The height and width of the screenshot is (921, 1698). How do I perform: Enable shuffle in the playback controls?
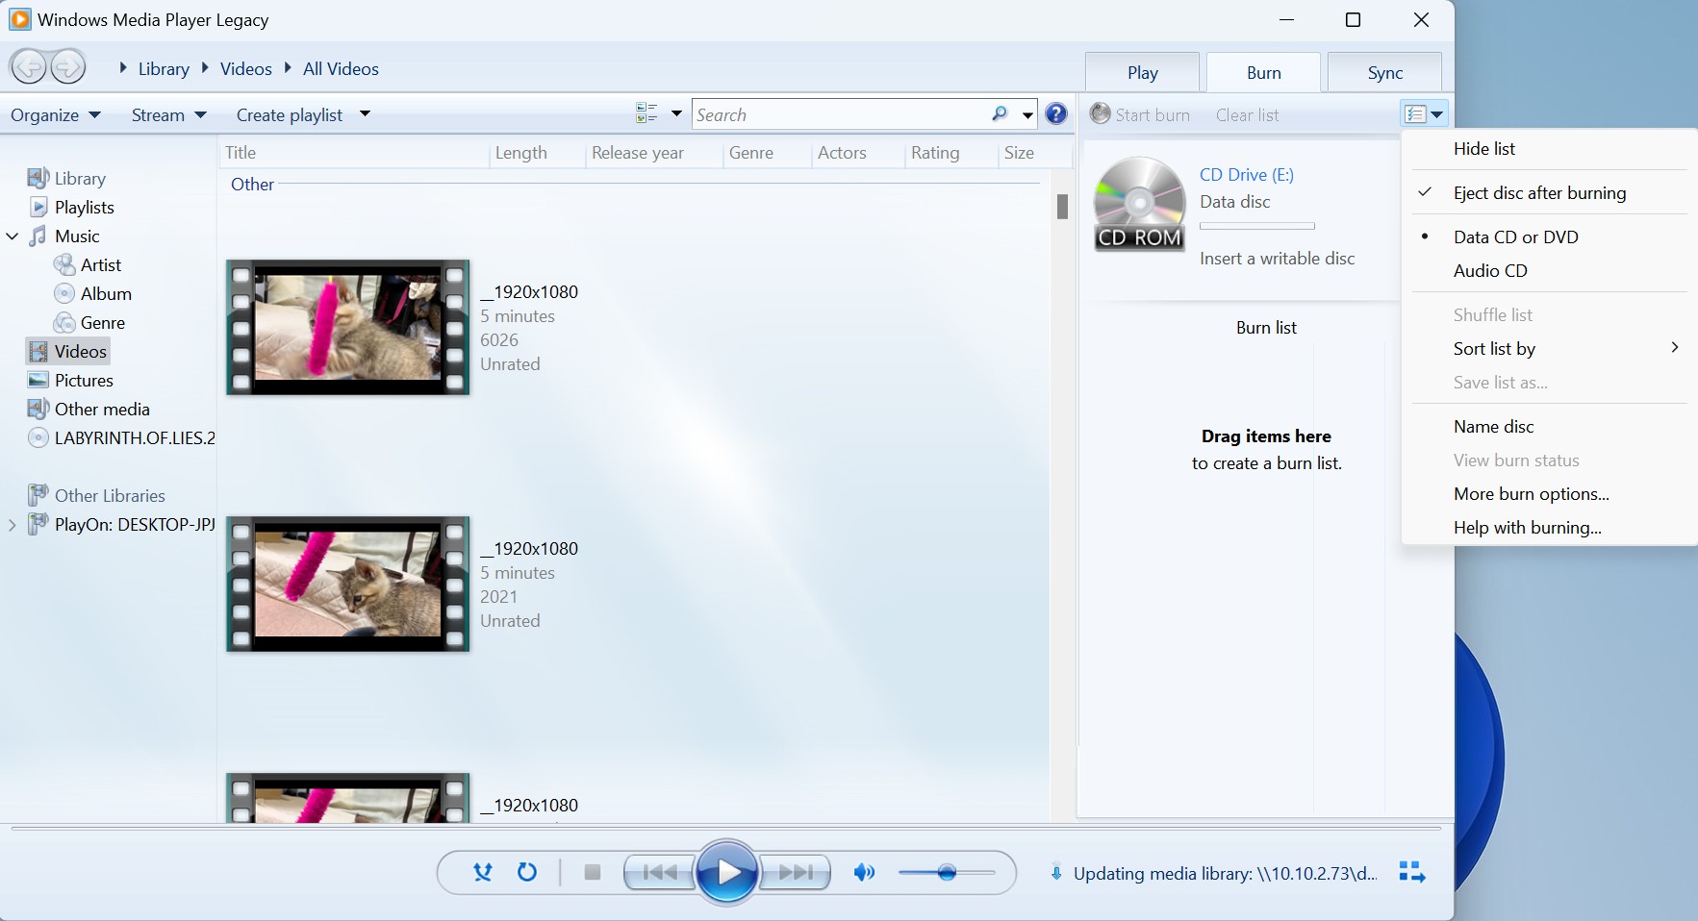(482, 873)
